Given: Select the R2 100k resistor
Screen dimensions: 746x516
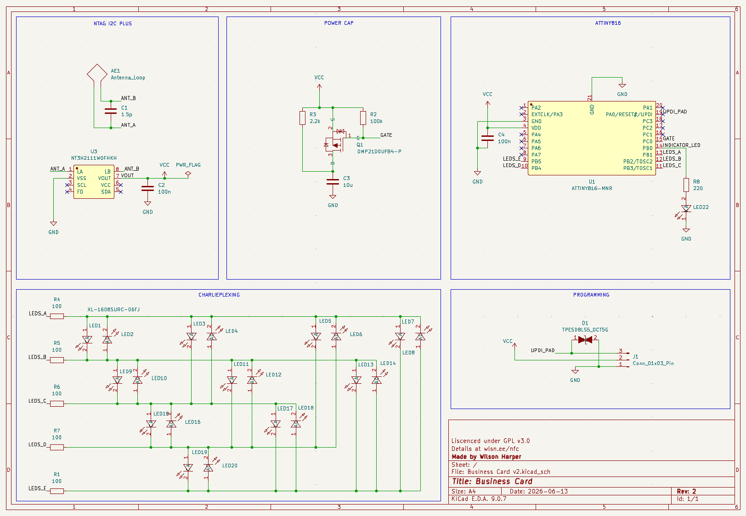Looking at the screenshot, I should pos(363,118).
